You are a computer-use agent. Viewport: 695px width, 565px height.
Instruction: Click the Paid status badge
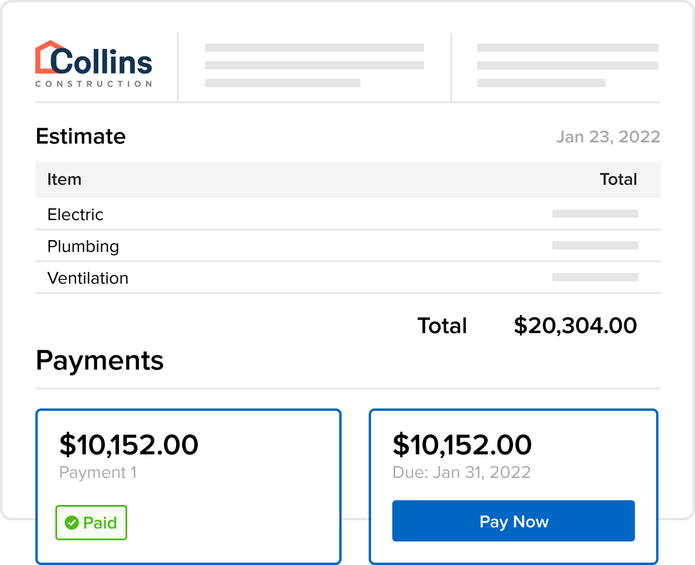(91, 523)
